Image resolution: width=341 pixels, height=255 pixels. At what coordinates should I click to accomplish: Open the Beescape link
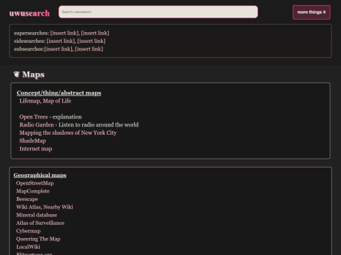click(27, 199)
